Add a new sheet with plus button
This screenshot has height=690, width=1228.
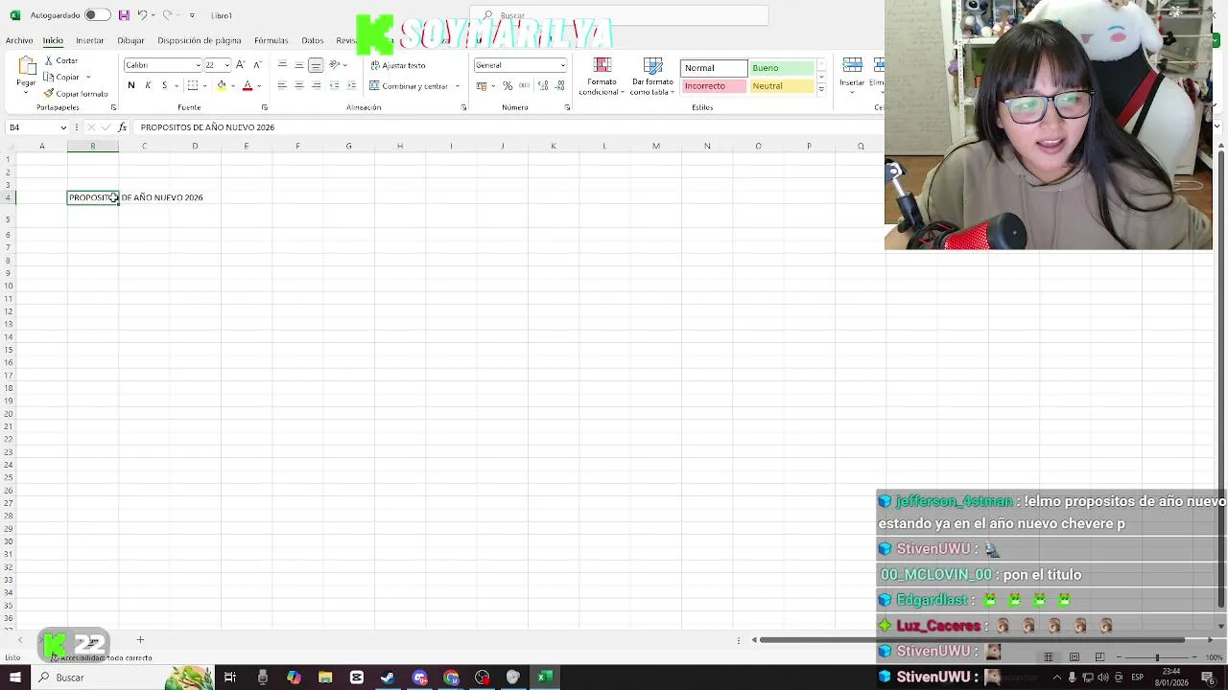click(x=140, y=639)
